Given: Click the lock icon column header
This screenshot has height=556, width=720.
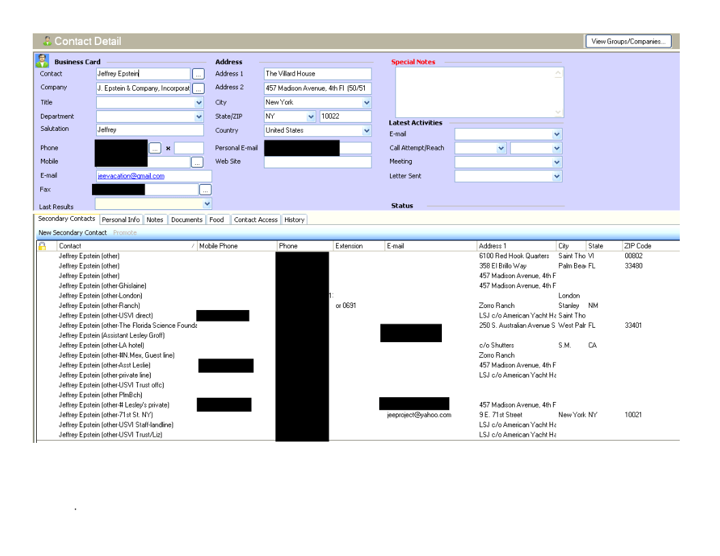Looking at the screenshot, I should (x=42, y=246).
